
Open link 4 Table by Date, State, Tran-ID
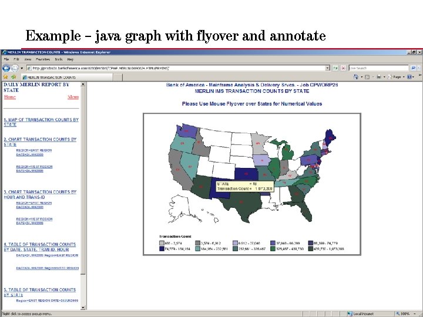click(x=40, y=247)
